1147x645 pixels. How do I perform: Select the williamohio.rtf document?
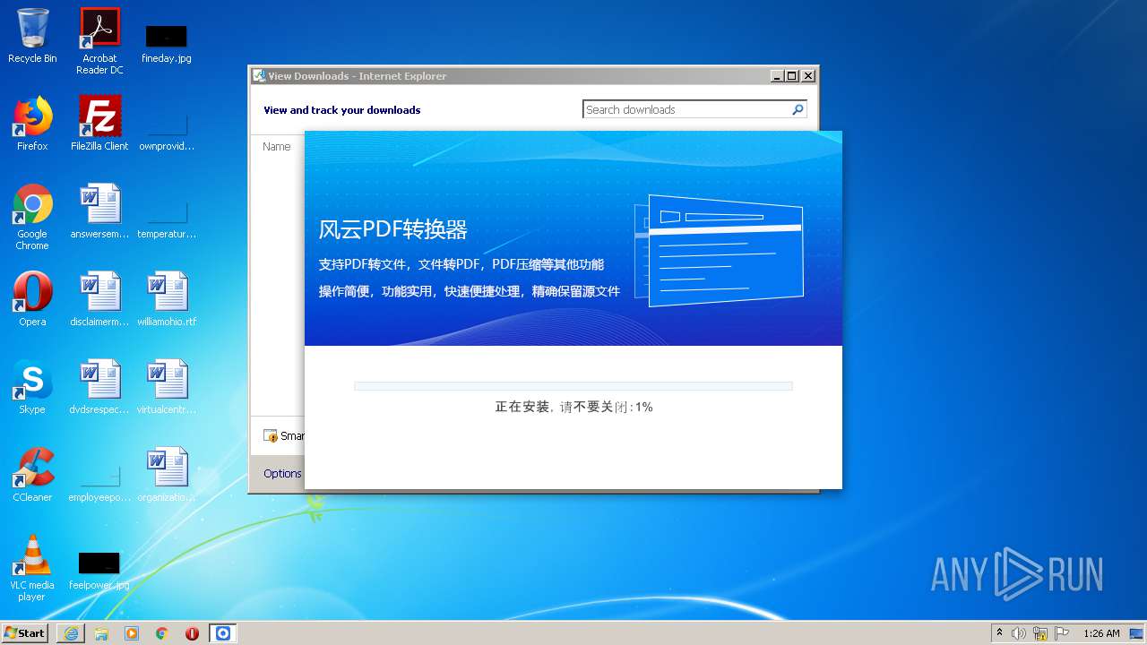[x=167, y=299]
